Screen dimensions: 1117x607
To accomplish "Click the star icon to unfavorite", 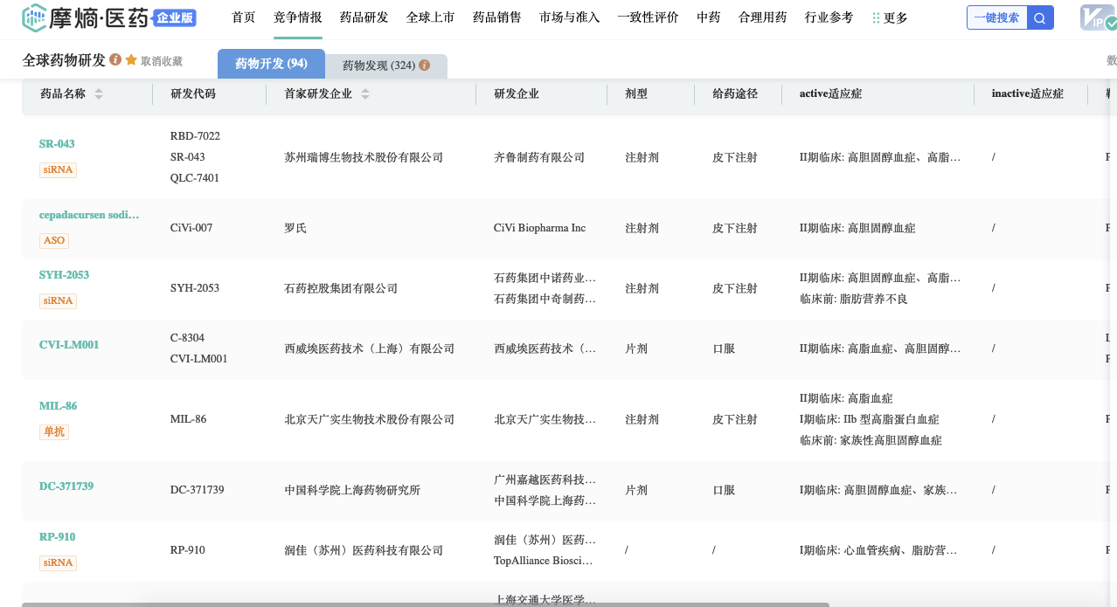I will click(131, 60).
